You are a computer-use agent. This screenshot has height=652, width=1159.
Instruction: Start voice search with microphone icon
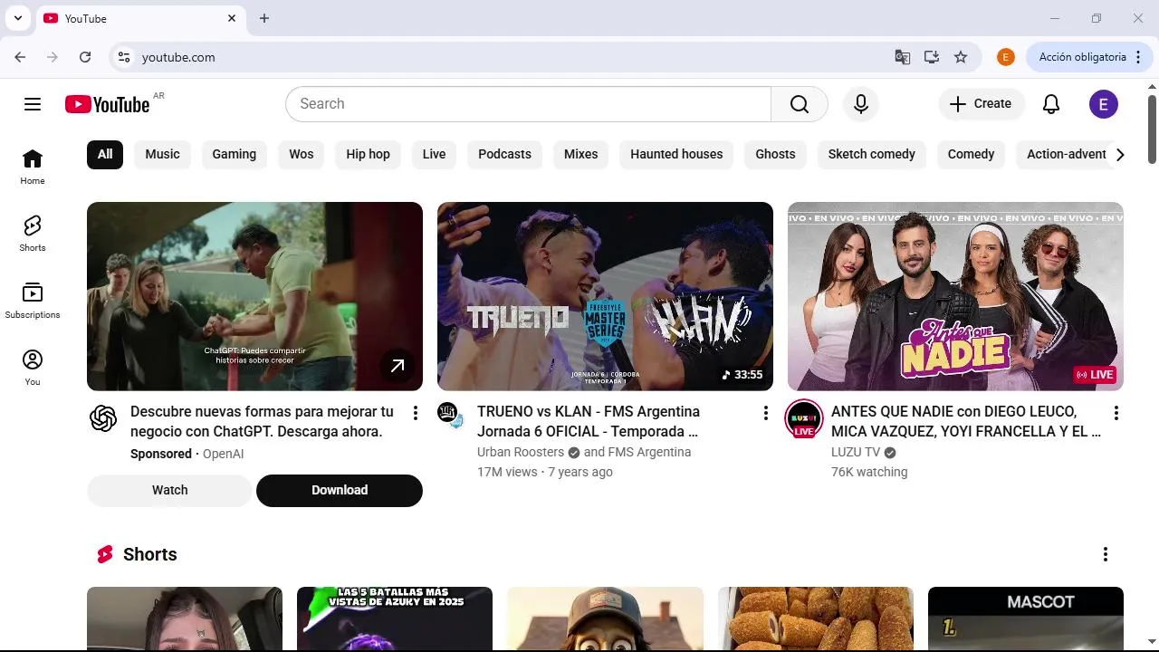861,104
